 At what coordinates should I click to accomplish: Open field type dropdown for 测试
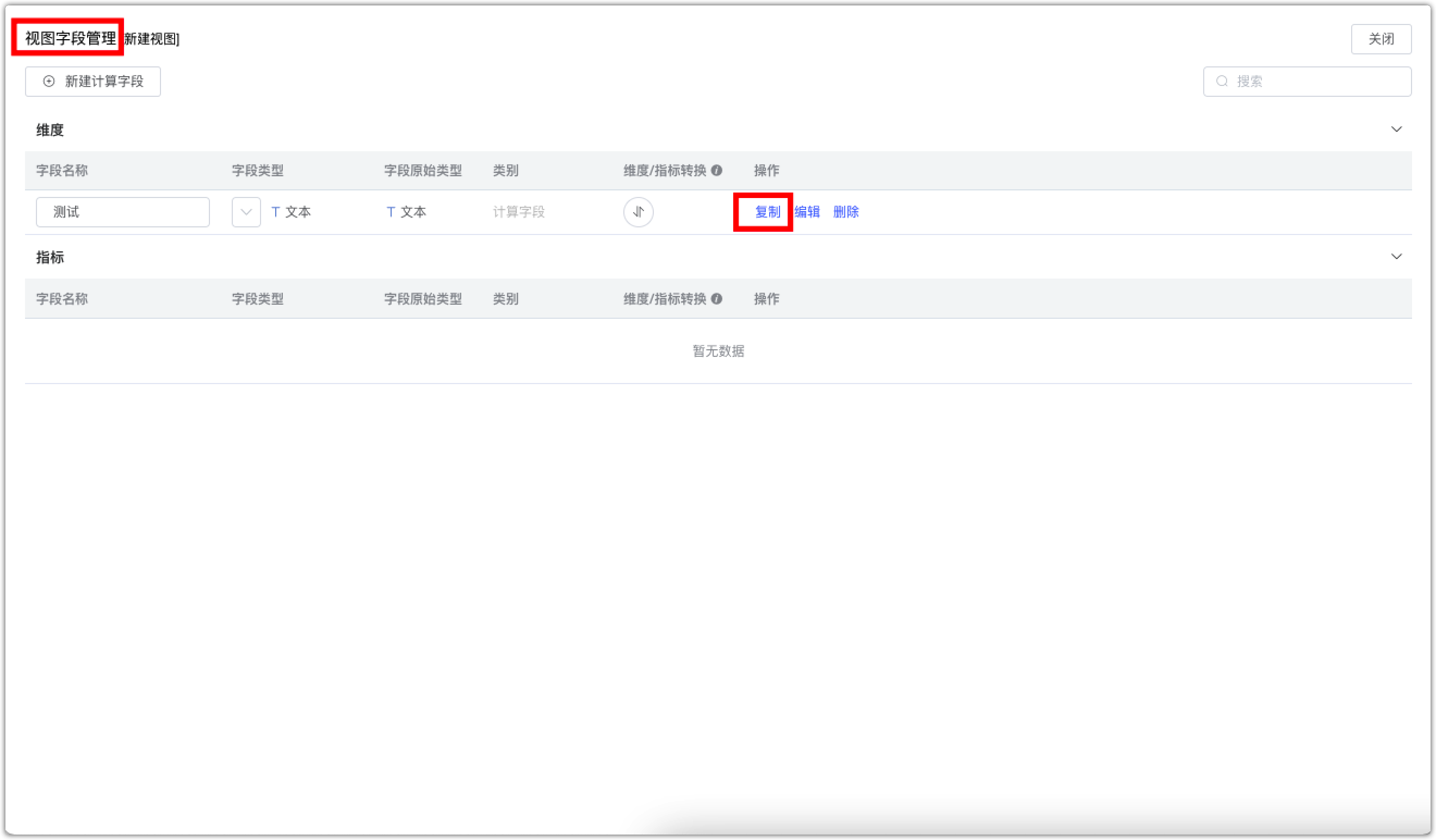[x=246, y=212]
